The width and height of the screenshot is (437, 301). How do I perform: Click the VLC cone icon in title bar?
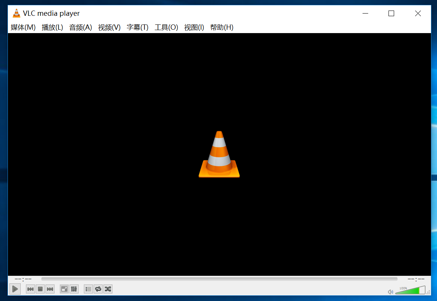point(16,13)
